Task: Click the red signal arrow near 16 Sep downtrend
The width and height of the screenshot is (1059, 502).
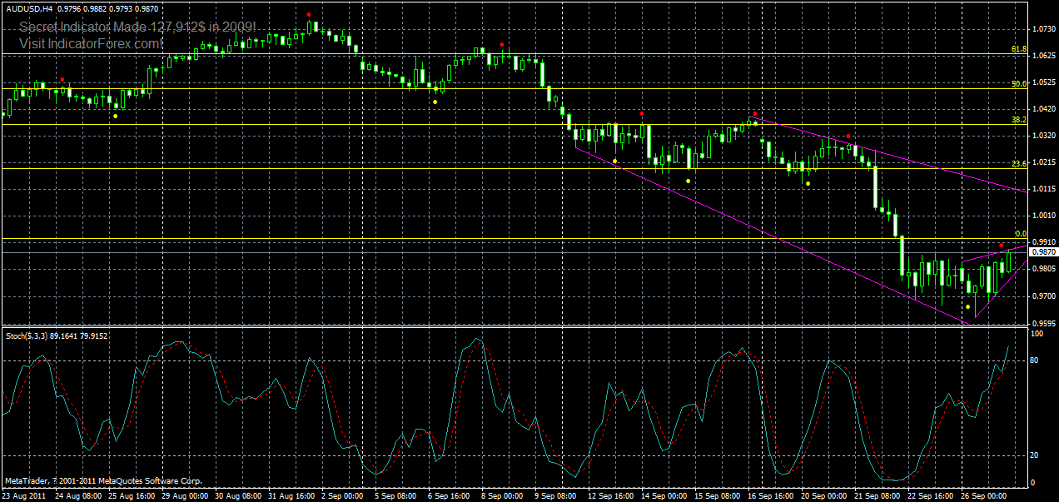Action: coord(755,113)
